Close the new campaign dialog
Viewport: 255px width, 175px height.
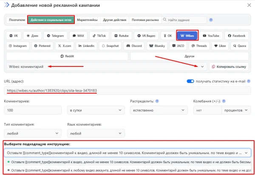(248, 5)
